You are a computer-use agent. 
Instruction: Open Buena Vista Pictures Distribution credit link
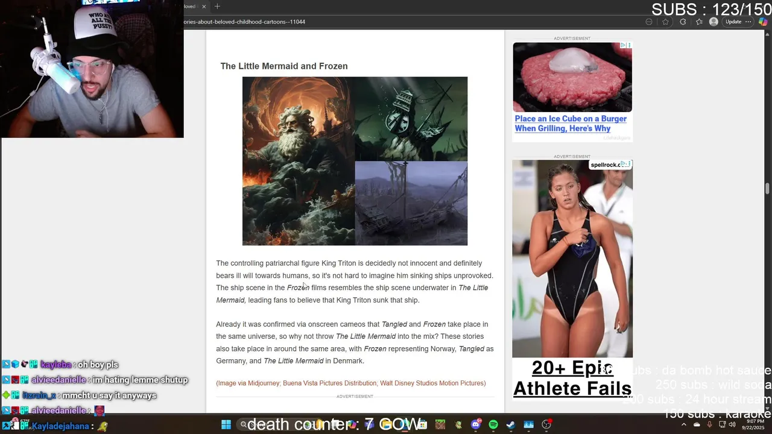tap(329, 383)
